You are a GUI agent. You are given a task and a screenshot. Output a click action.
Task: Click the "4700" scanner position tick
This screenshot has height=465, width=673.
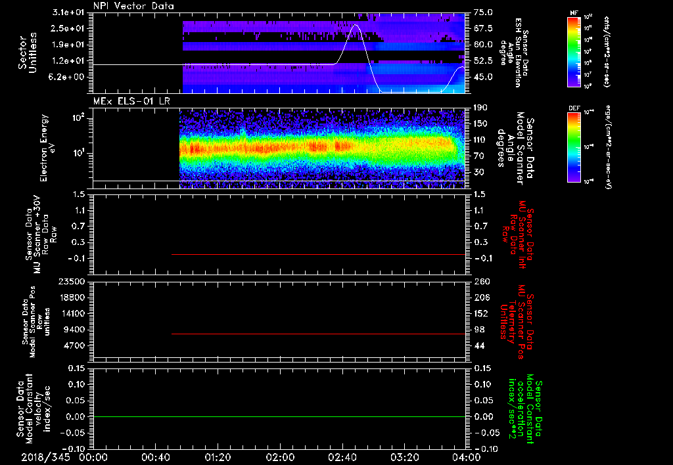pos(74,345)
